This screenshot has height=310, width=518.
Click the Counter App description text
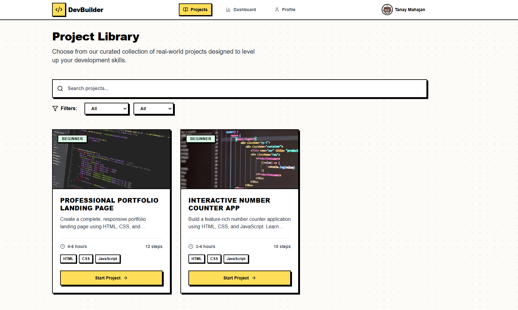click(x=240, y=223)
